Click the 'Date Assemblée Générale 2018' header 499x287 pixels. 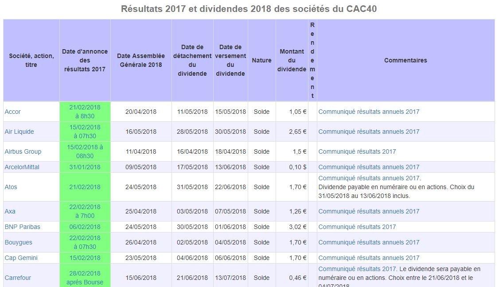coord(141,60)
